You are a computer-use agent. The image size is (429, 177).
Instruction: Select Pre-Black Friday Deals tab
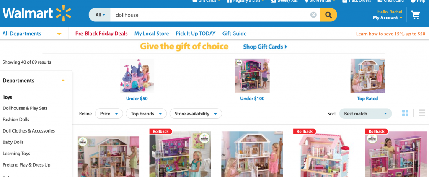pos(101,34)
